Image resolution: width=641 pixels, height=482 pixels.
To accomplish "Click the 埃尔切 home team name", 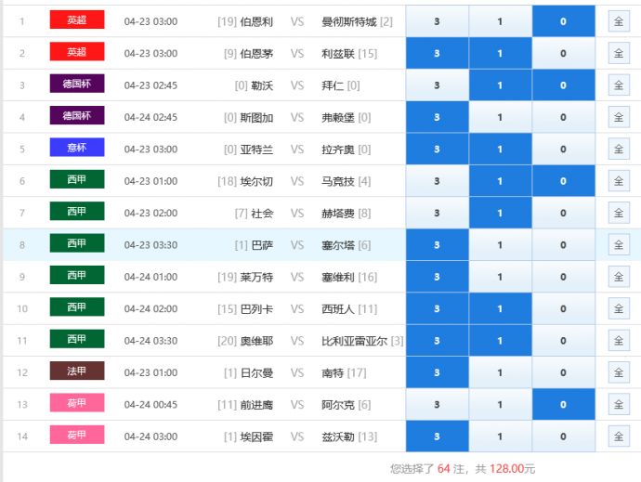I will tap(256, 181).
